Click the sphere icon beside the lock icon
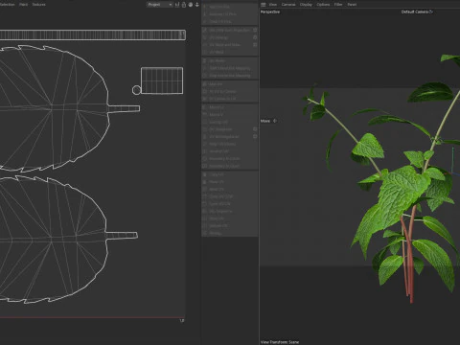Viewport: 460px width, 345px height. [191, 5]
